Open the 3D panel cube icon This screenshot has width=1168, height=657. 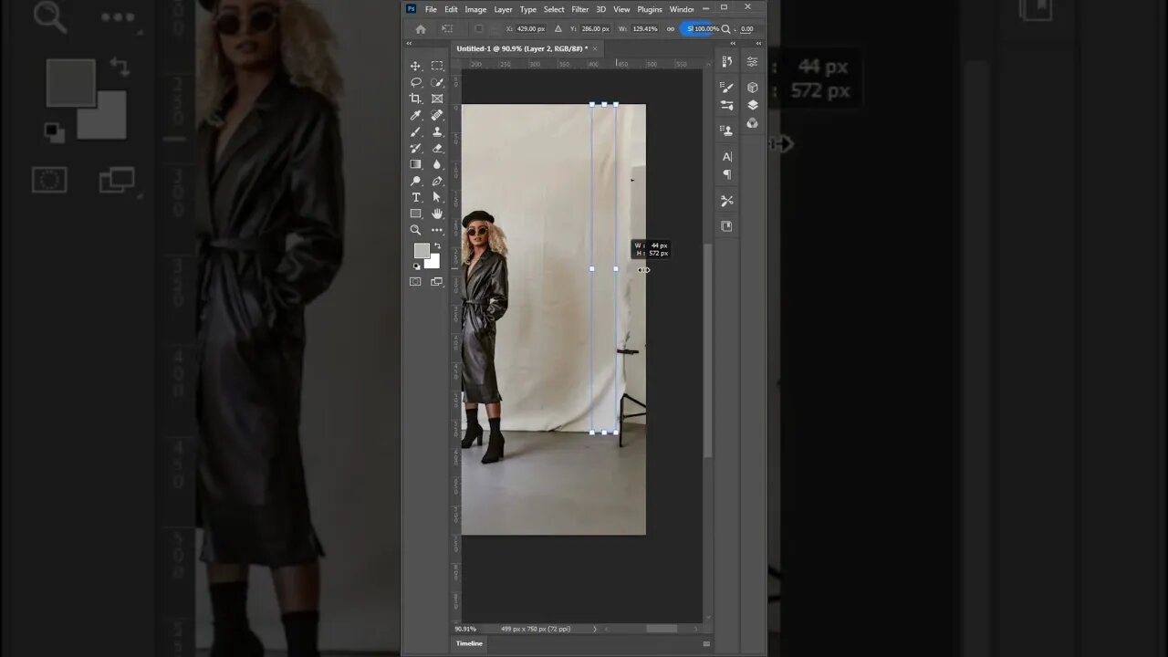click(752, 88)
